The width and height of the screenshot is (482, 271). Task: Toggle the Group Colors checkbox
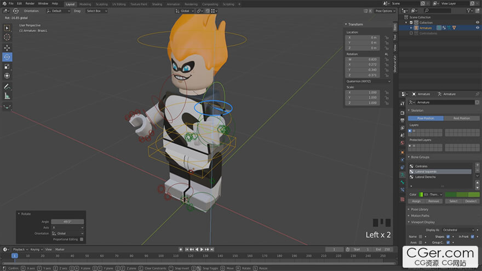[x=448, y=243]
